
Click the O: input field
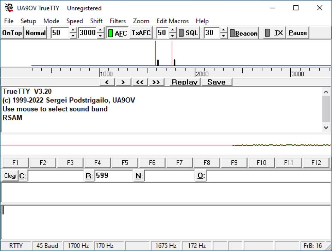269,176
